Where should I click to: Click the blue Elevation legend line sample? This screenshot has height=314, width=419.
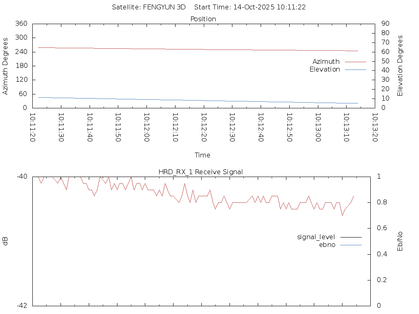pyautogui.click(x=355, y=70)
